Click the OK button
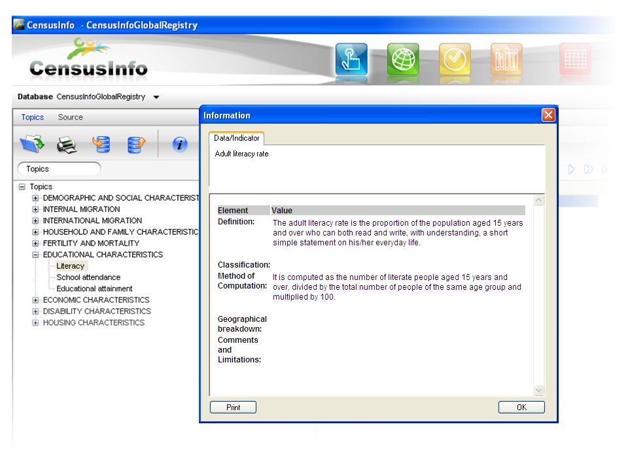 tap(521, 408)
